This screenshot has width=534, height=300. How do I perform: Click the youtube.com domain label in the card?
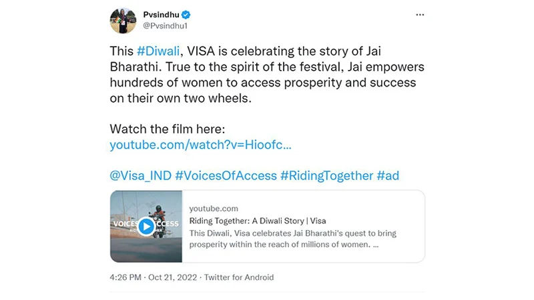(x=214, y=209)
